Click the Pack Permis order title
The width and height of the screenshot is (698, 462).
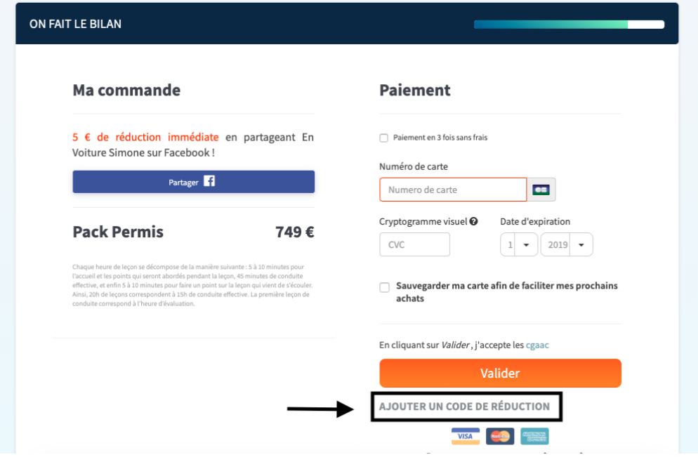[x=118, y=232]
